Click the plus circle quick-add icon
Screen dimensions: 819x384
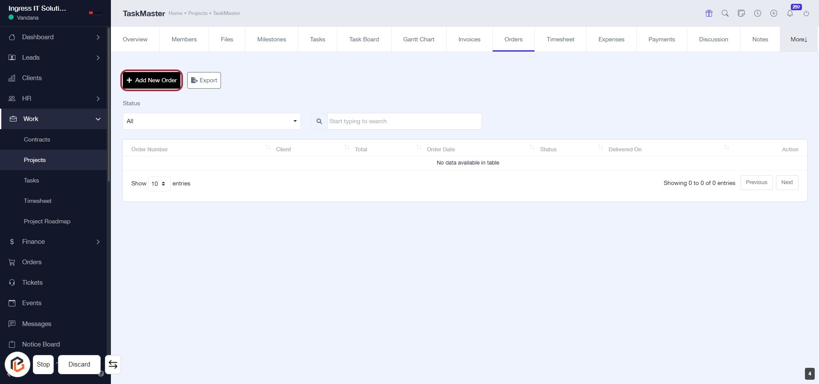click(x=774, y=13)
